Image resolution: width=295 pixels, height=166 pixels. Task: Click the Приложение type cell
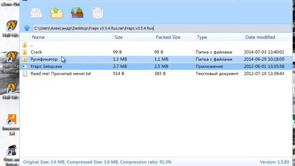pyautogui.click(x=209, y=66)
